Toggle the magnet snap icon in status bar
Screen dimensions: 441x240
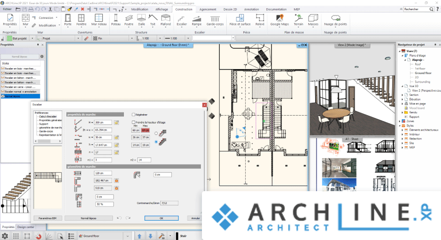coord(38,236)
